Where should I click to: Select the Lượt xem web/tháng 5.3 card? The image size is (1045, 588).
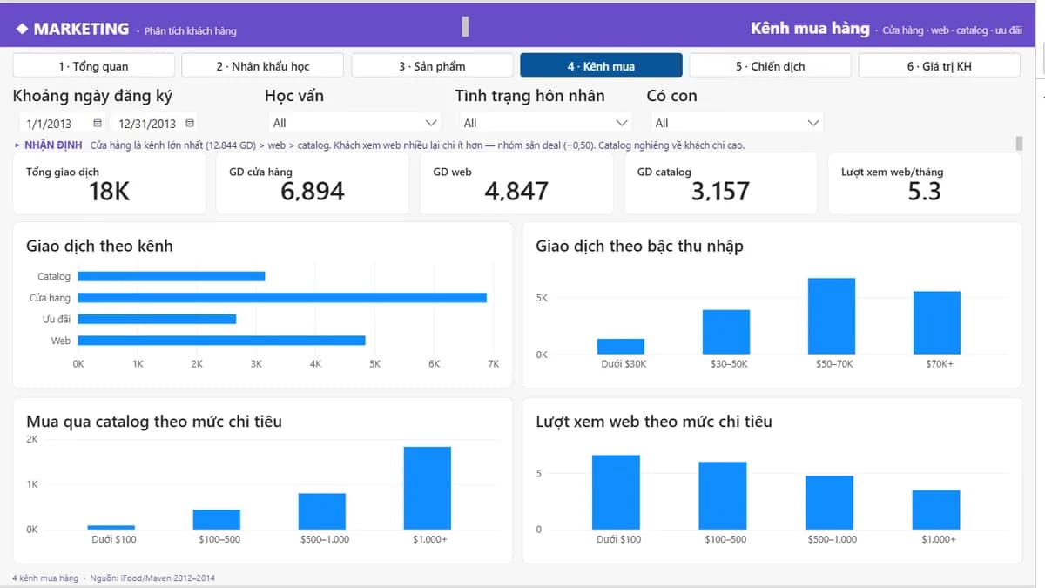(924, 183)
